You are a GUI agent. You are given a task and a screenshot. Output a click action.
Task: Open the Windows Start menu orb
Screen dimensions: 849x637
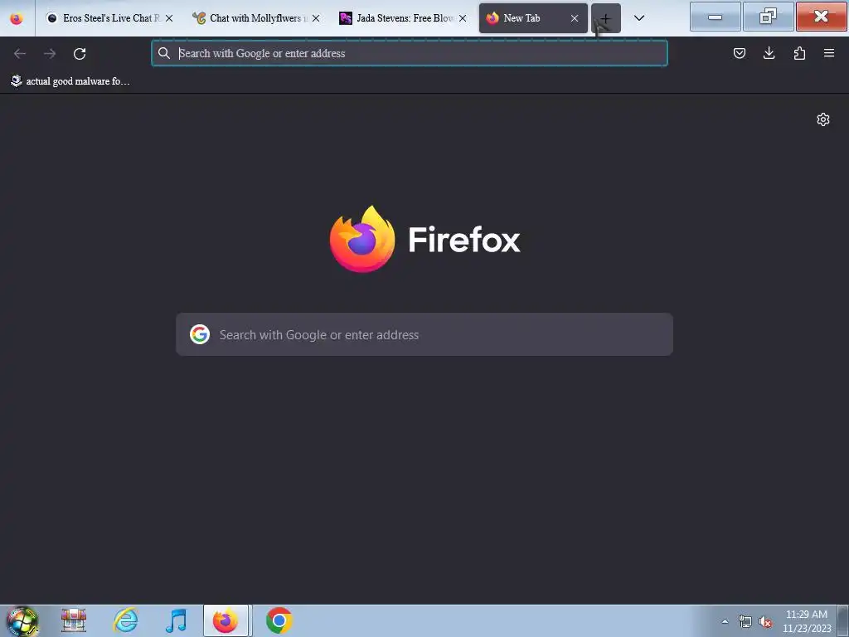(x=22, y=620)
